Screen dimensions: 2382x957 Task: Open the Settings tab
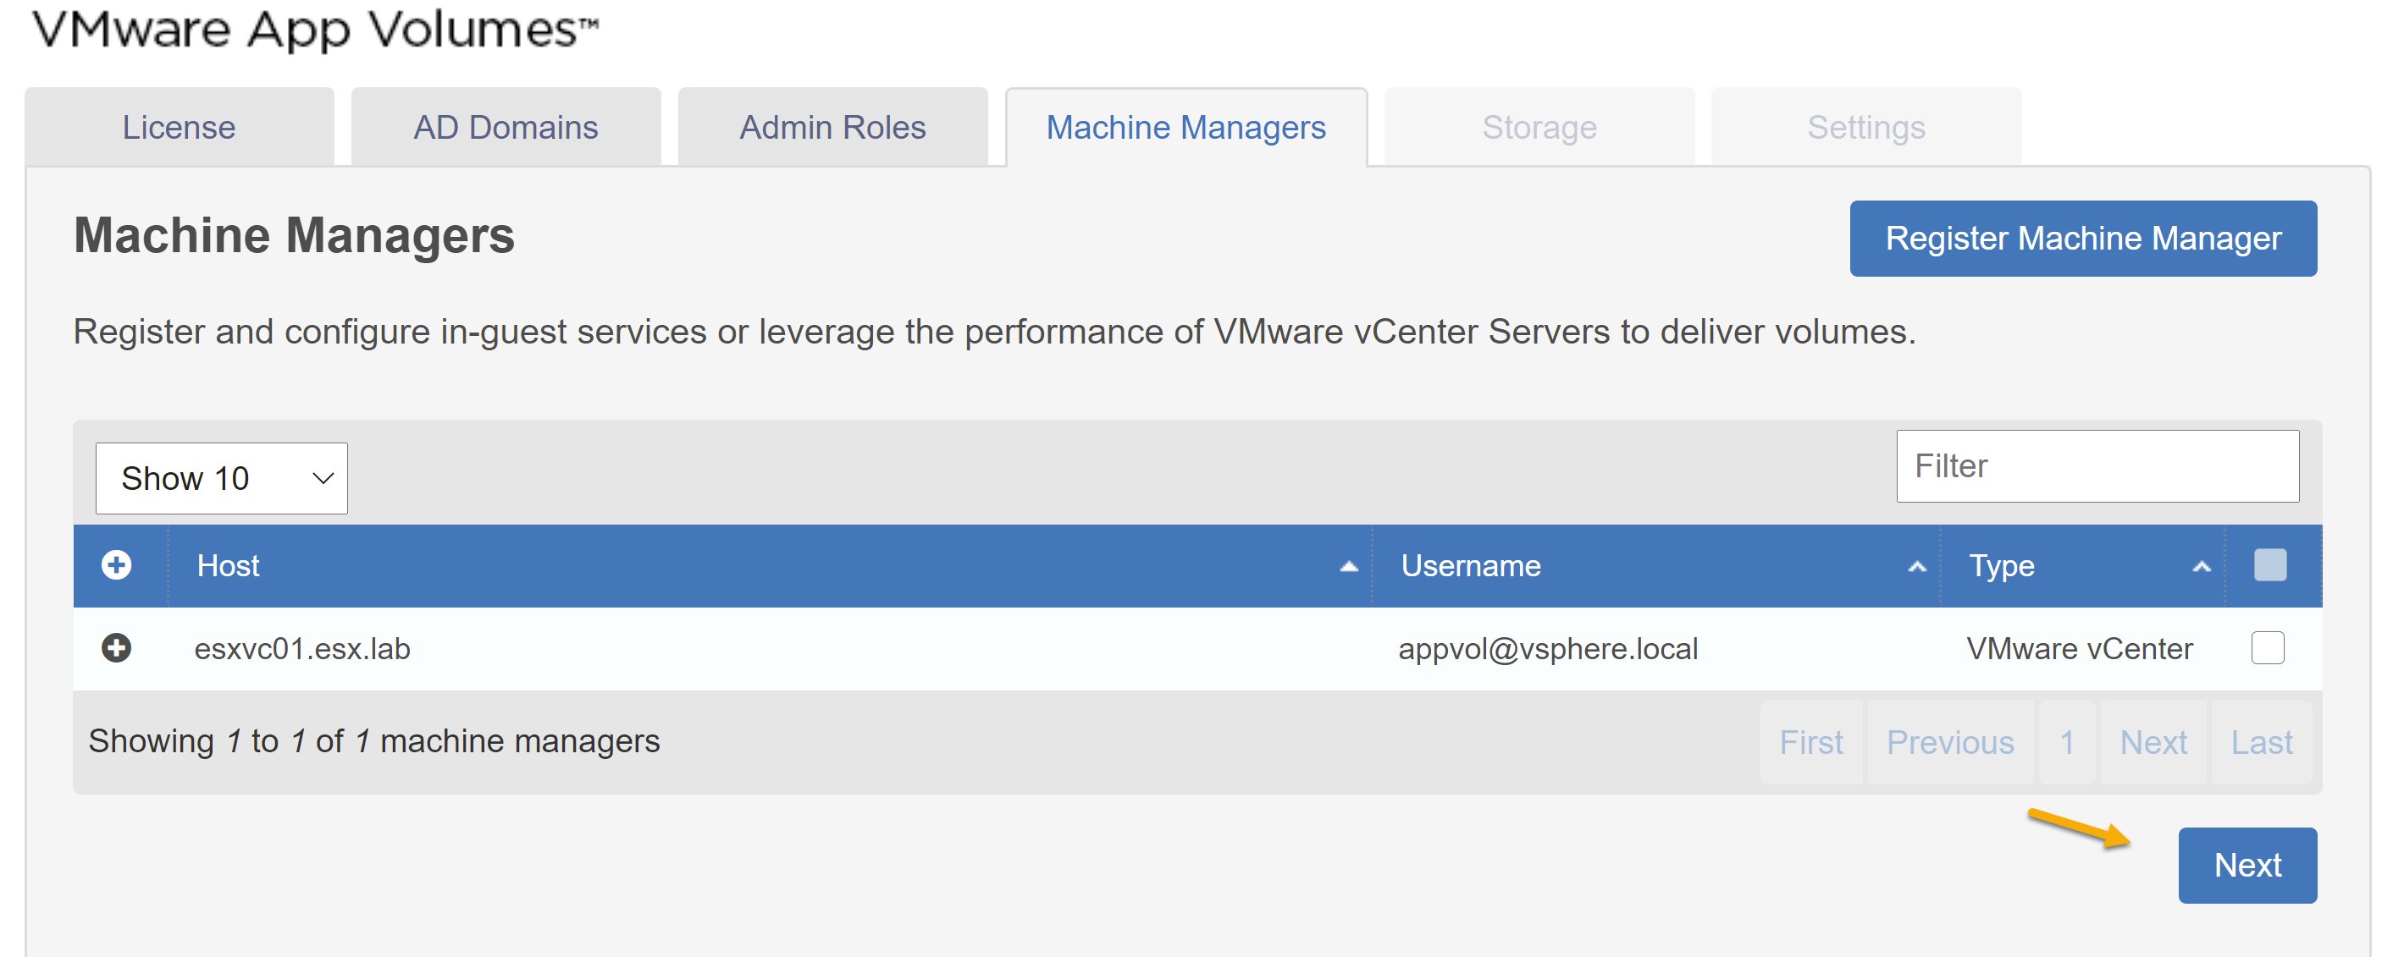coord(1866,128)
